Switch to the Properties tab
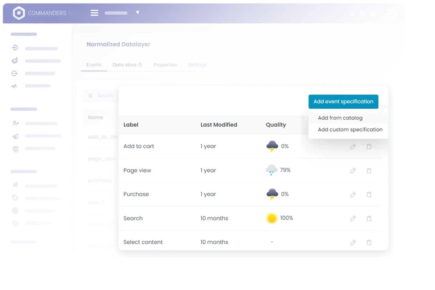This screenshot has height=290, width=435. pos(165,65)
